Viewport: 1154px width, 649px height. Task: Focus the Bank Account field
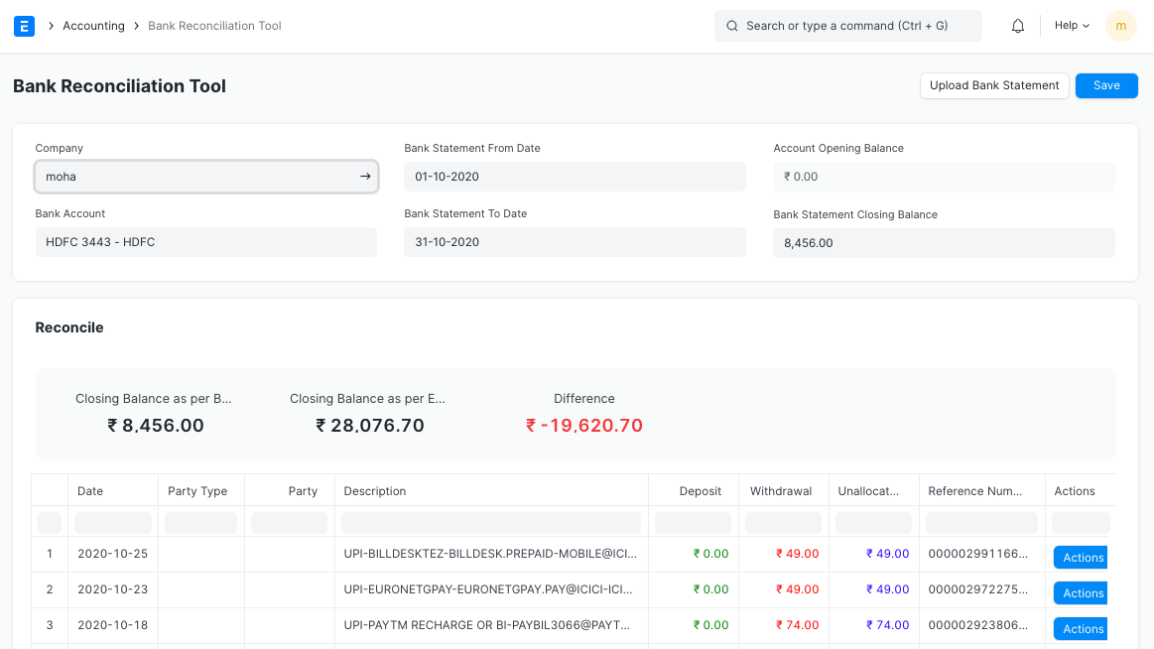coord(205,242)
